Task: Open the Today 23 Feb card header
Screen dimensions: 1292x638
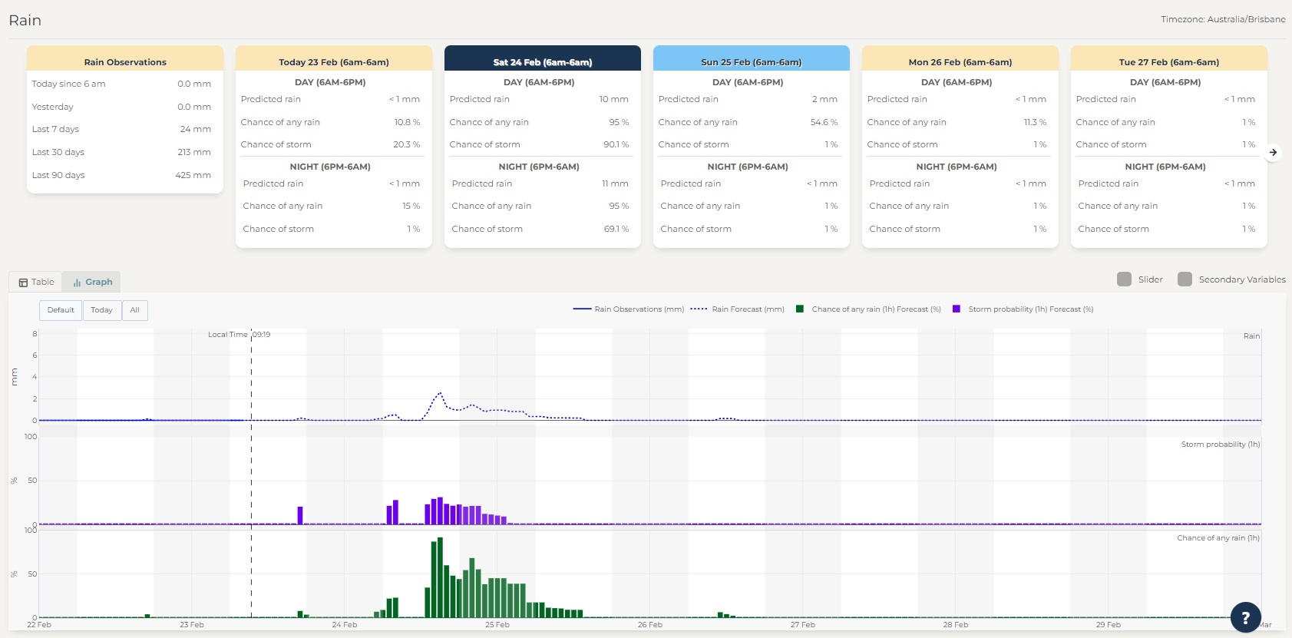Action: coord(334,58)
